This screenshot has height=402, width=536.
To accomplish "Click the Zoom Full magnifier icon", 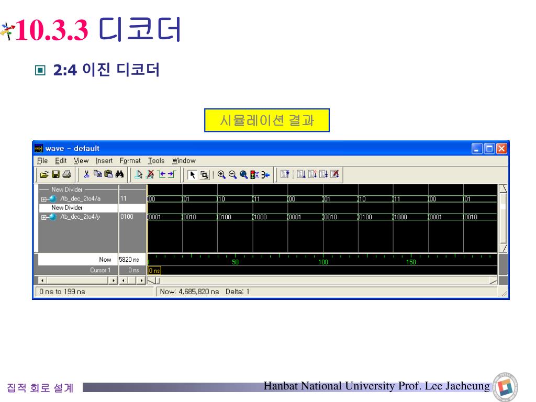I will click(x=243, y=175).
